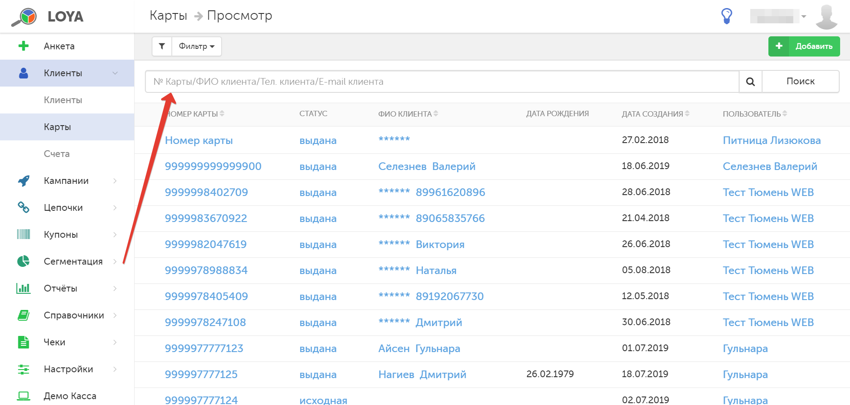Open user Питница Лизюкова link
Screen dimensions: 850x405
coord(772,140)
